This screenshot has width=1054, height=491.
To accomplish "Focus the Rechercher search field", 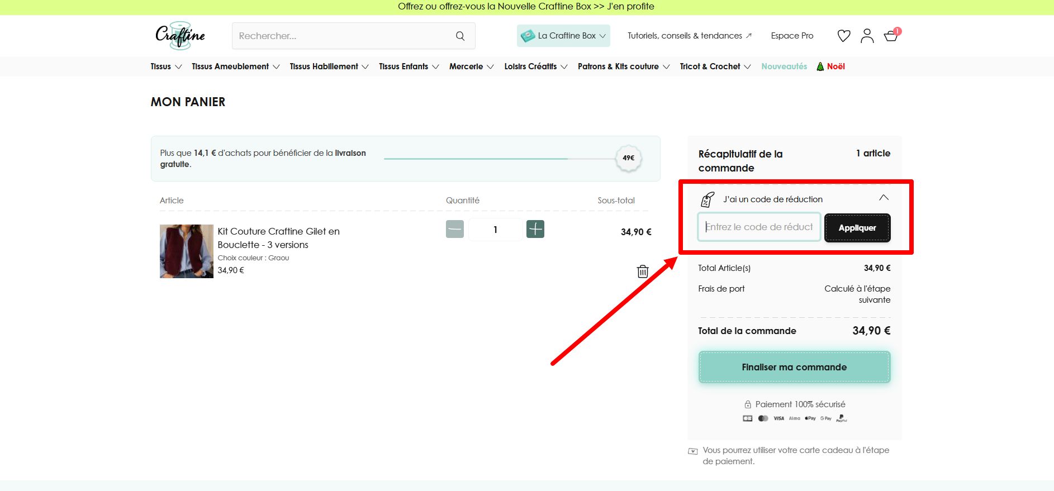I will [x=353, y=36].
